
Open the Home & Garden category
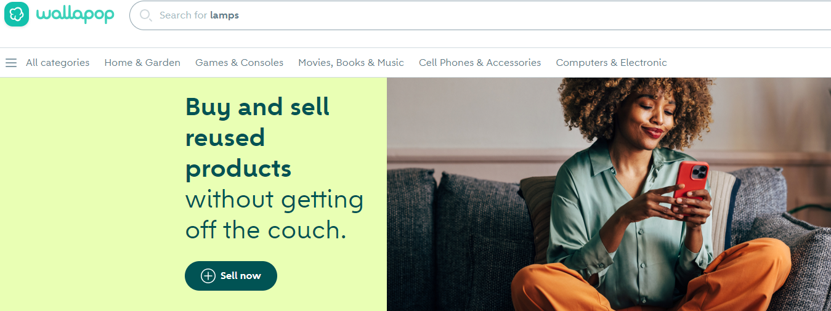[x=142, y=63]
